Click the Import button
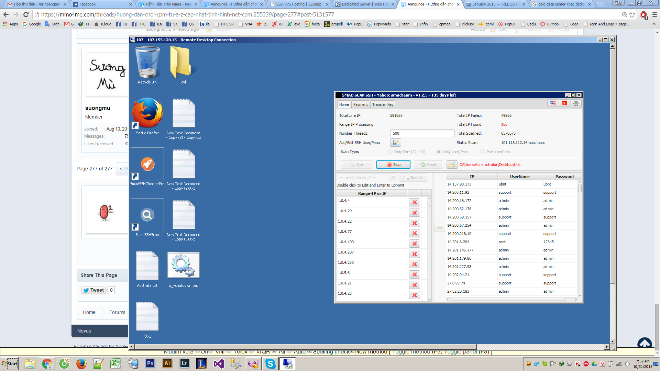 pos(413,178)
